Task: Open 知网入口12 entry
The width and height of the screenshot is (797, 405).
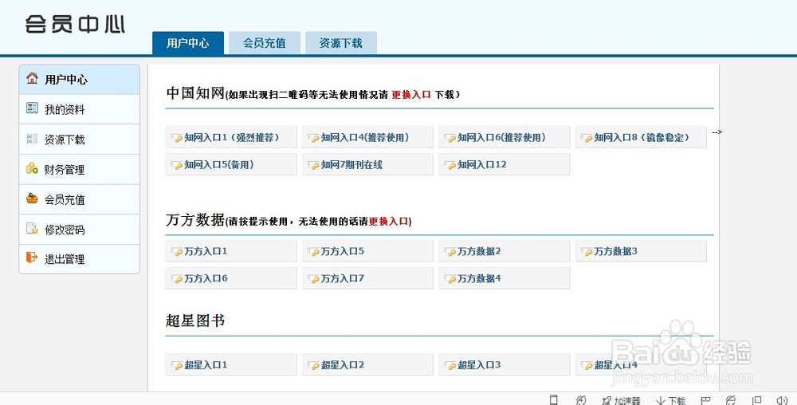Action: (505, 165)
